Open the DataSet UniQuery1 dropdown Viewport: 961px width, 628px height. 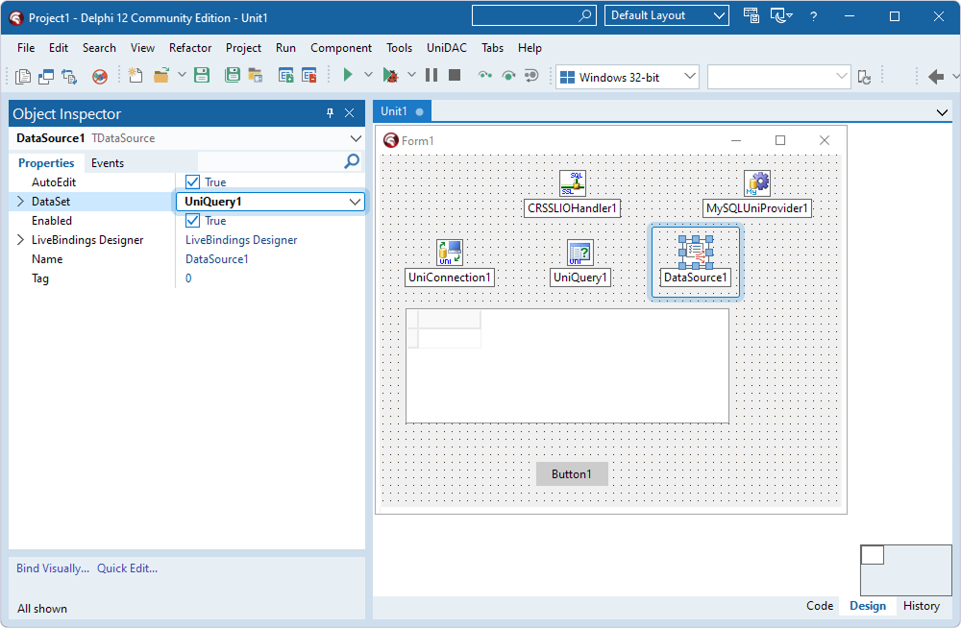[355, 202]
